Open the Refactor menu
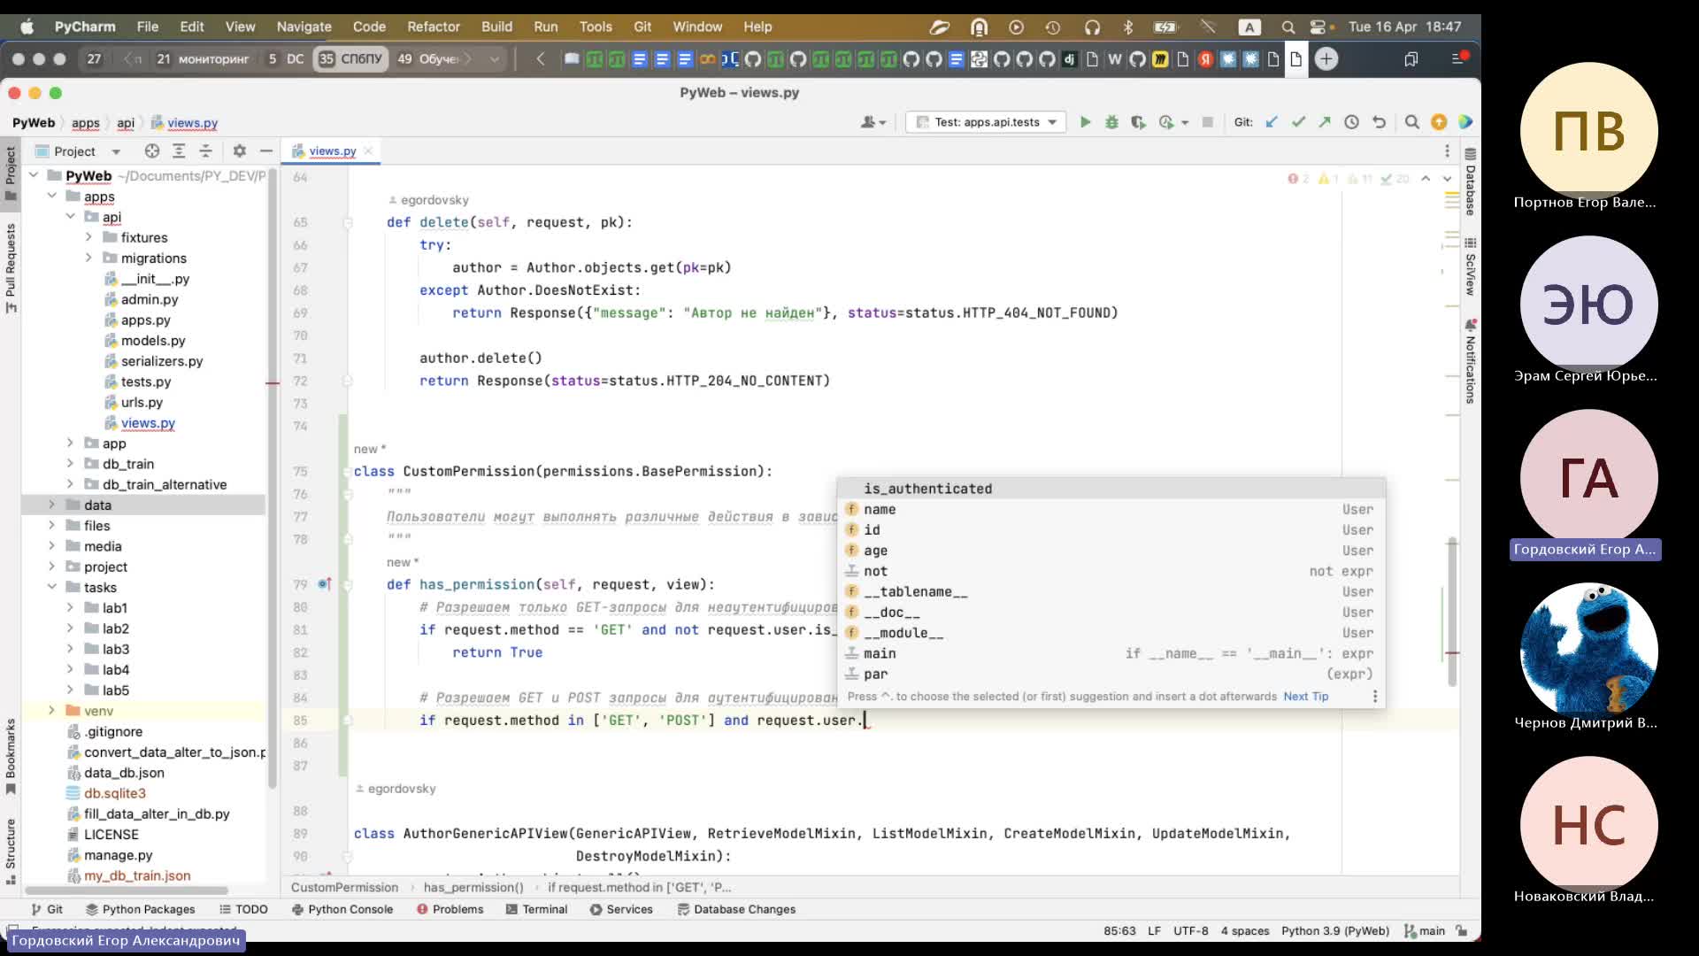The height and width of the screenshot is (956, 1699). pos(434,27)
